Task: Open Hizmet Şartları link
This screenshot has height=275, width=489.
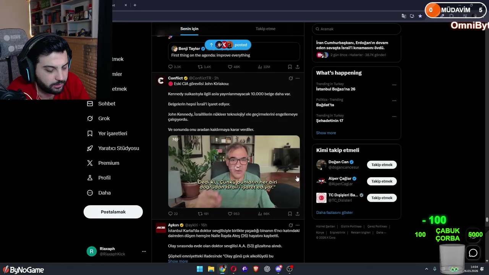Action: click(325, 226)
